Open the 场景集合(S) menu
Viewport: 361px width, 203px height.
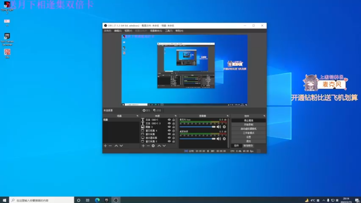tap(156, 31)
